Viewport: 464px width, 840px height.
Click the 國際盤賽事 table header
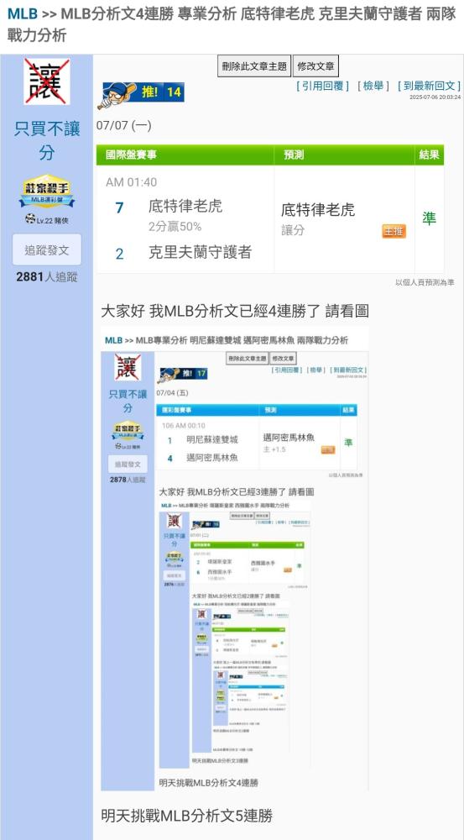pyautogui.click(x=132, y=155)
